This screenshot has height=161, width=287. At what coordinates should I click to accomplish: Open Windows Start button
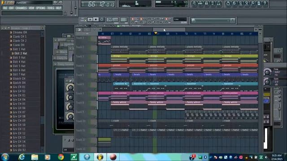pos(5,157)
